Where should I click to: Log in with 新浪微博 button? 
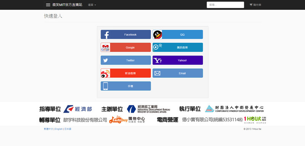pyautogui.click(x=126, y=73)
